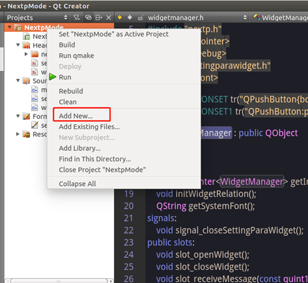Click 'public slots:' on line 23
308x283 pixels.
[171, 243]
